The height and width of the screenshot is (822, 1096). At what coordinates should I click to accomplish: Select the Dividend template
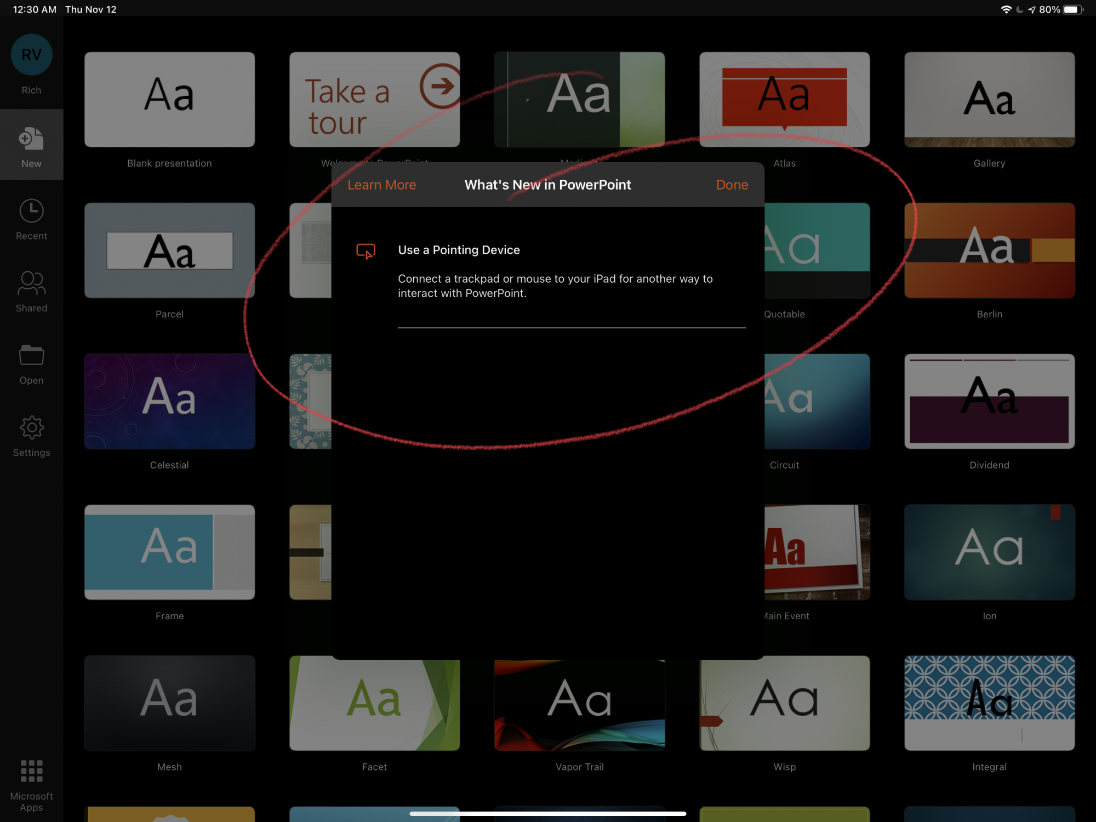coord(989,401)
